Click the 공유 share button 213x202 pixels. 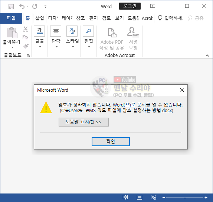point(196,18)
